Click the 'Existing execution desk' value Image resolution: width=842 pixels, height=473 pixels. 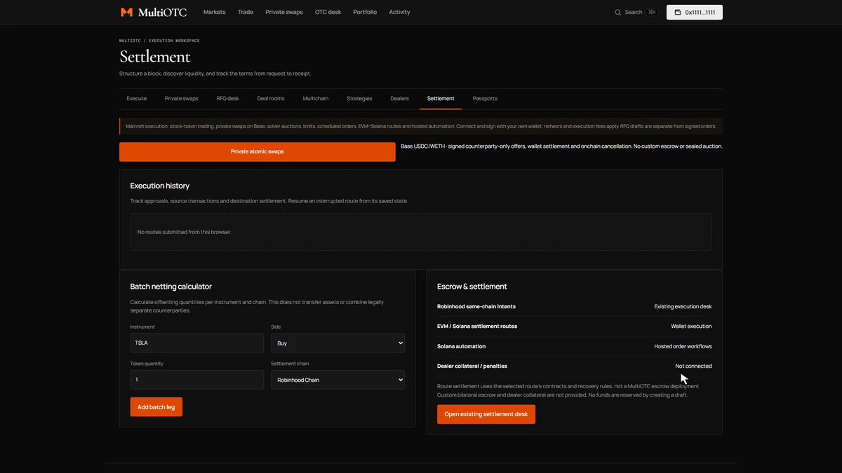683,306
